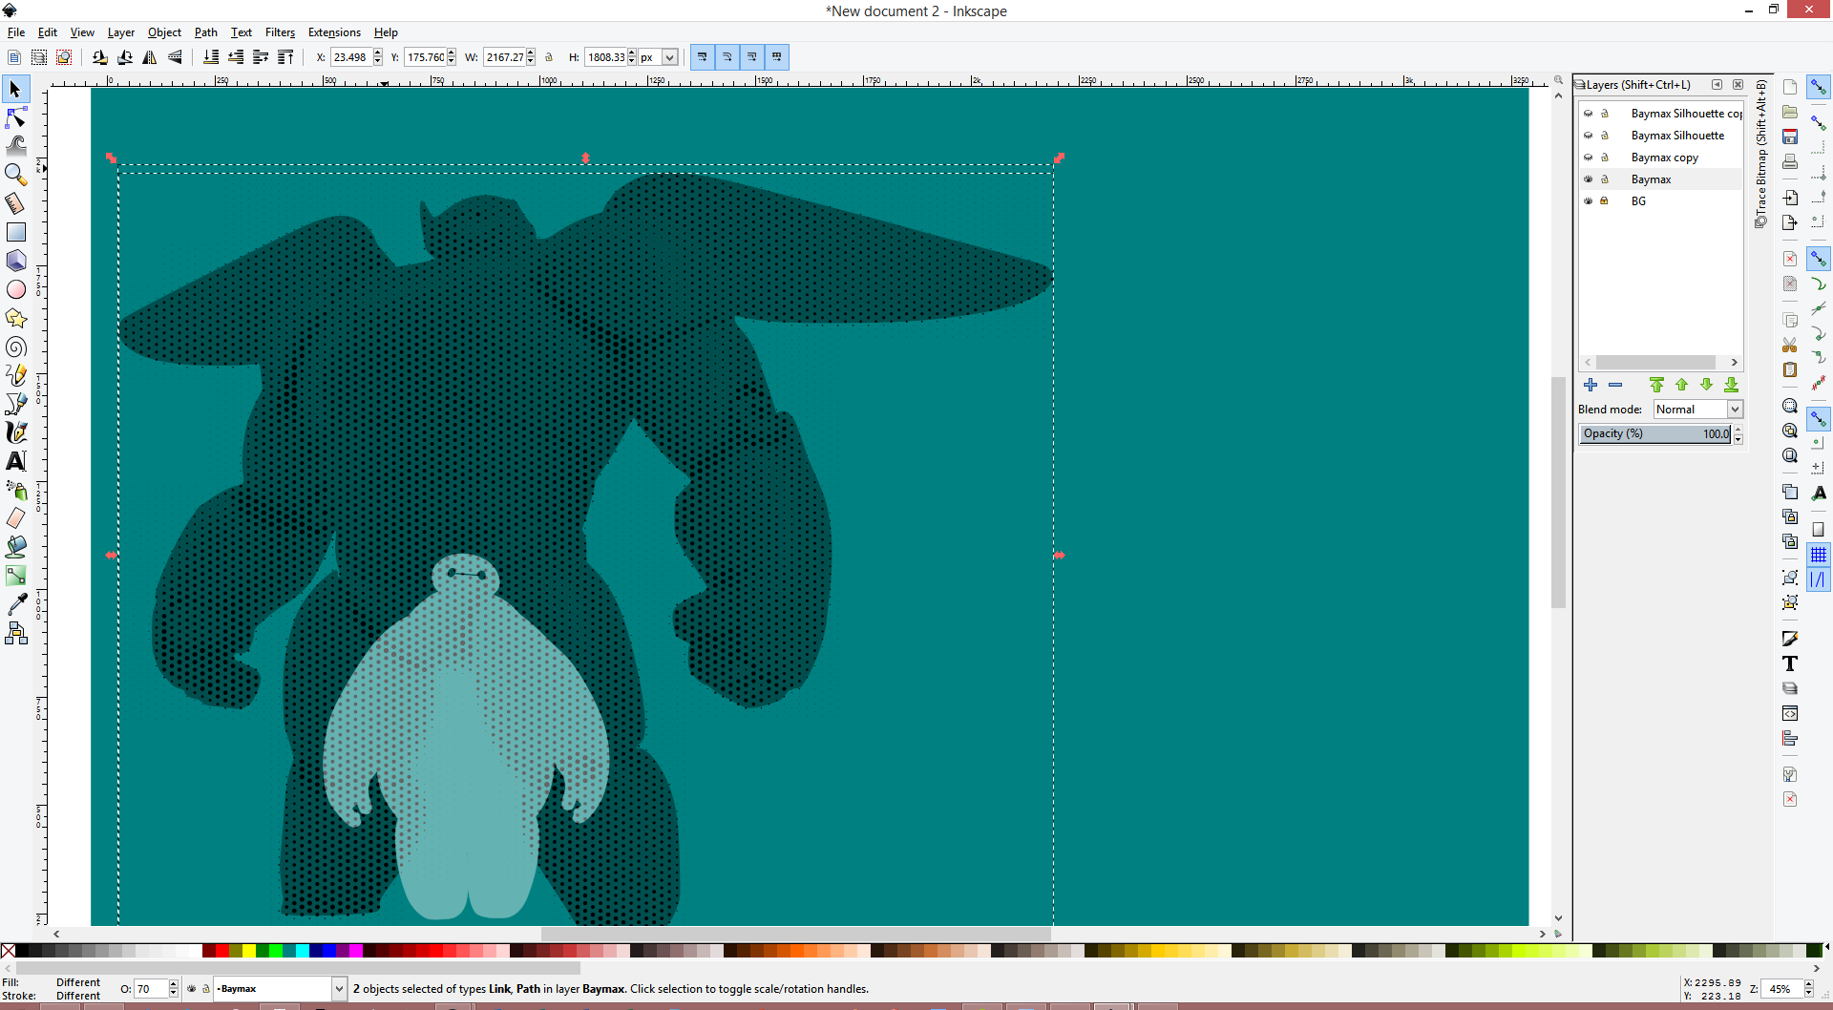Select the Node edit tool
Image resolution: width=1833 pixels, height=1010 pixels.
[15, 117]
